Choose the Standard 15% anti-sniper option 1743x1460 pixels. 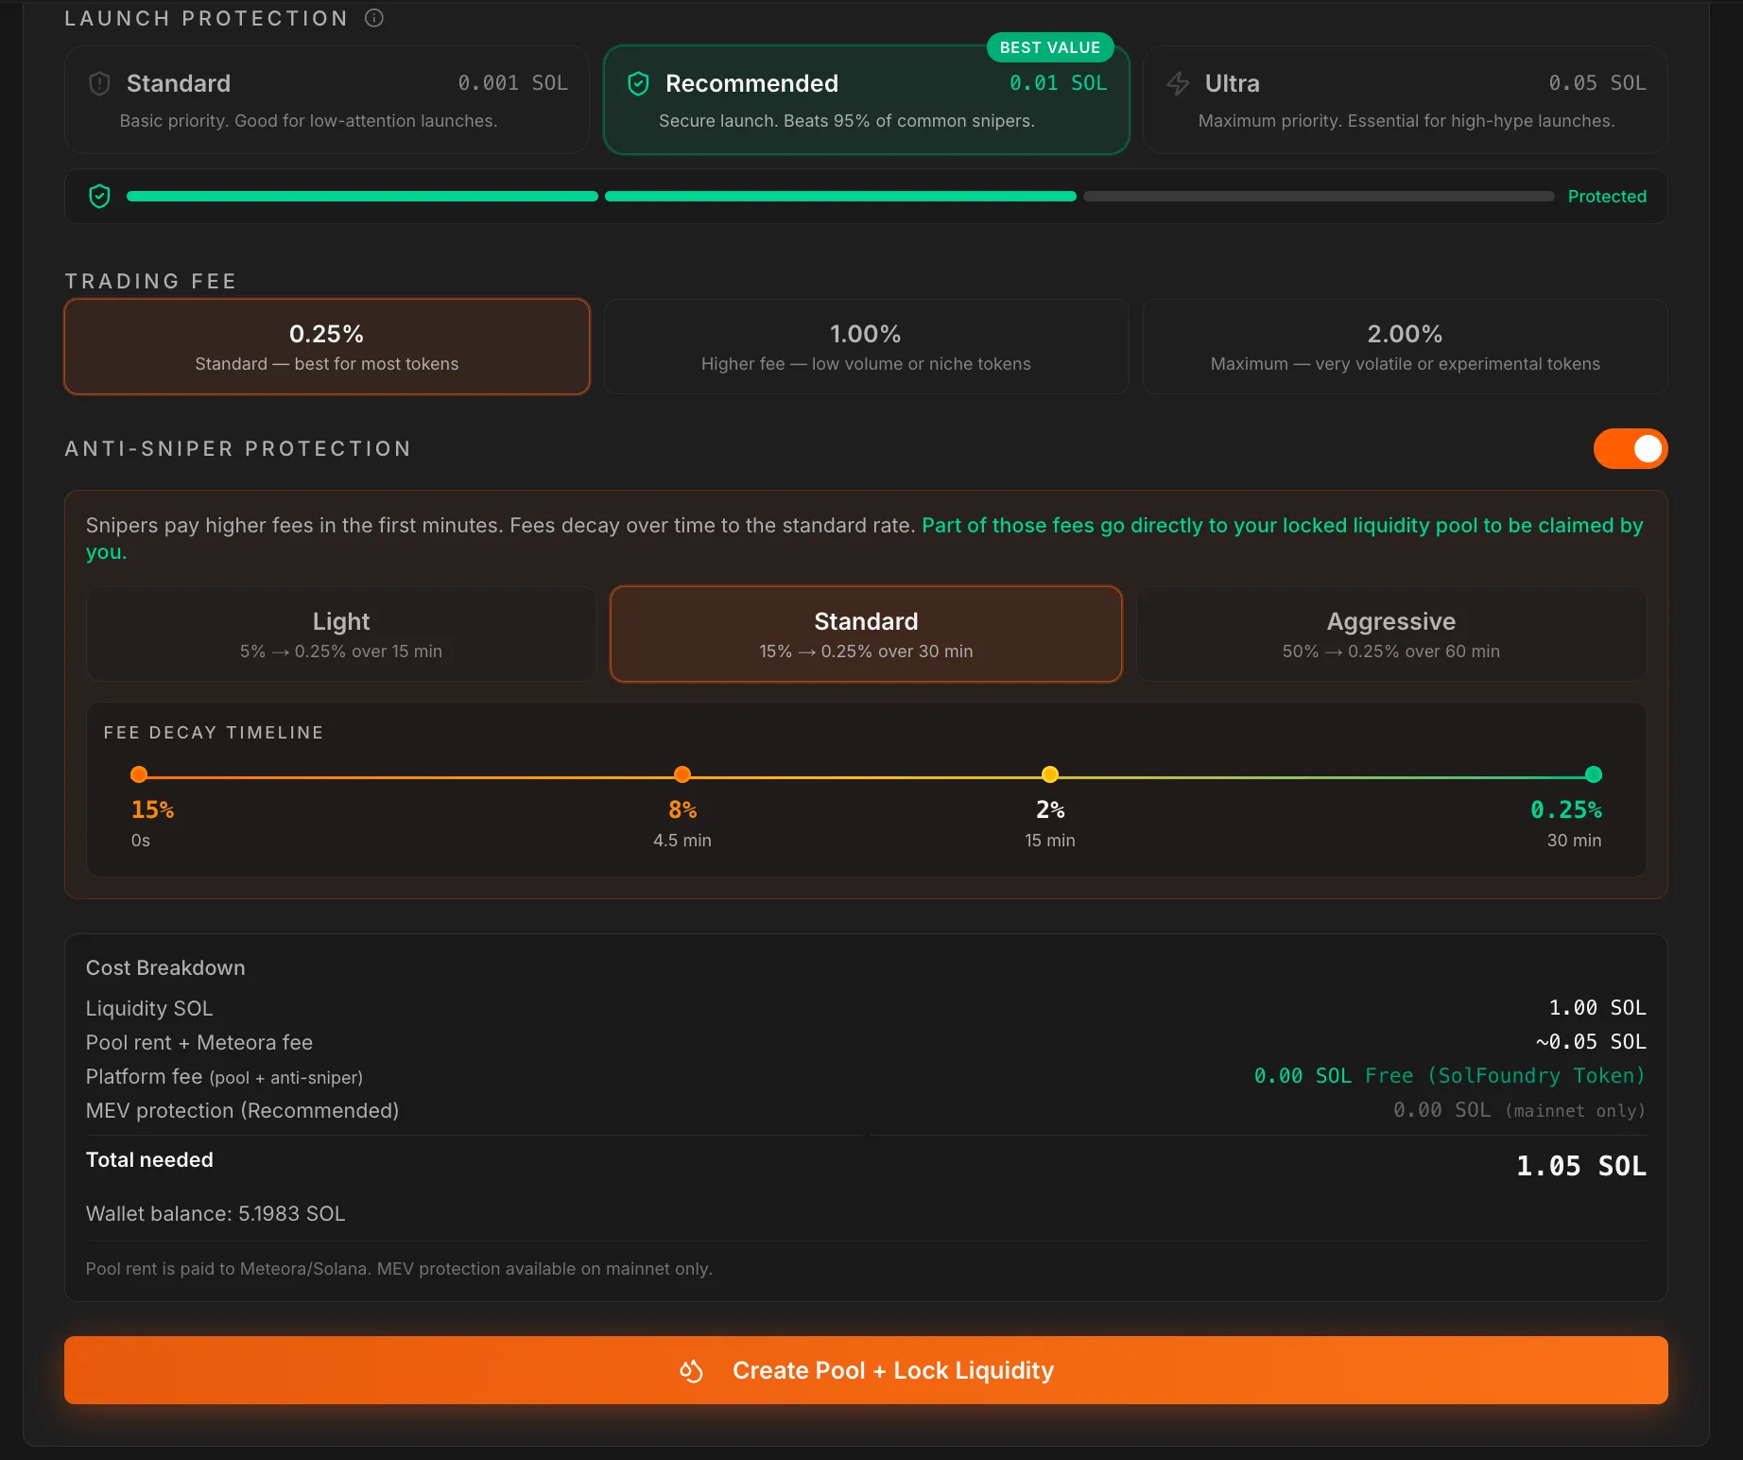(x=866, y=634)
